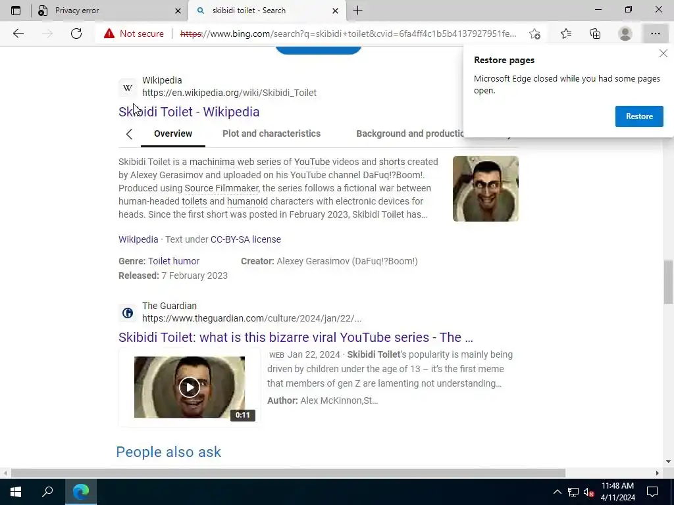674x505 pixels.
Task: Play the Guardian video thumbnail
Action: point(190,387)
